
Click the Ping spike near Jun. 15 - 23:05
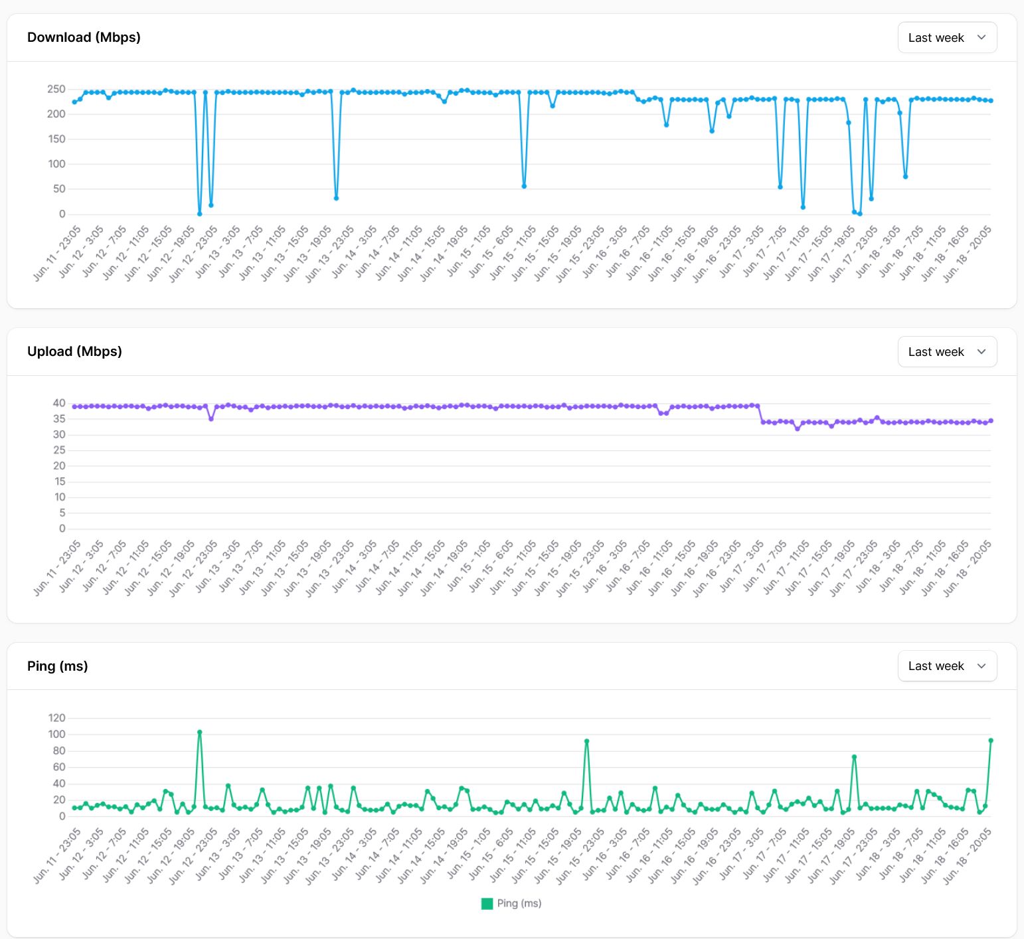pos(586,741)
